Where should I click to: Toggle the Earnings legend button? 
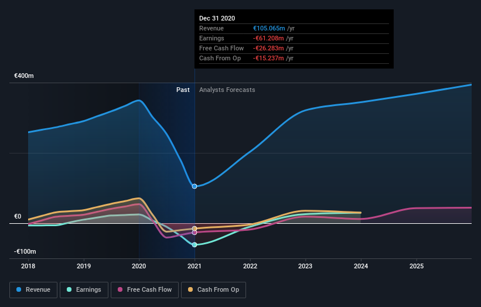point(84,290)
